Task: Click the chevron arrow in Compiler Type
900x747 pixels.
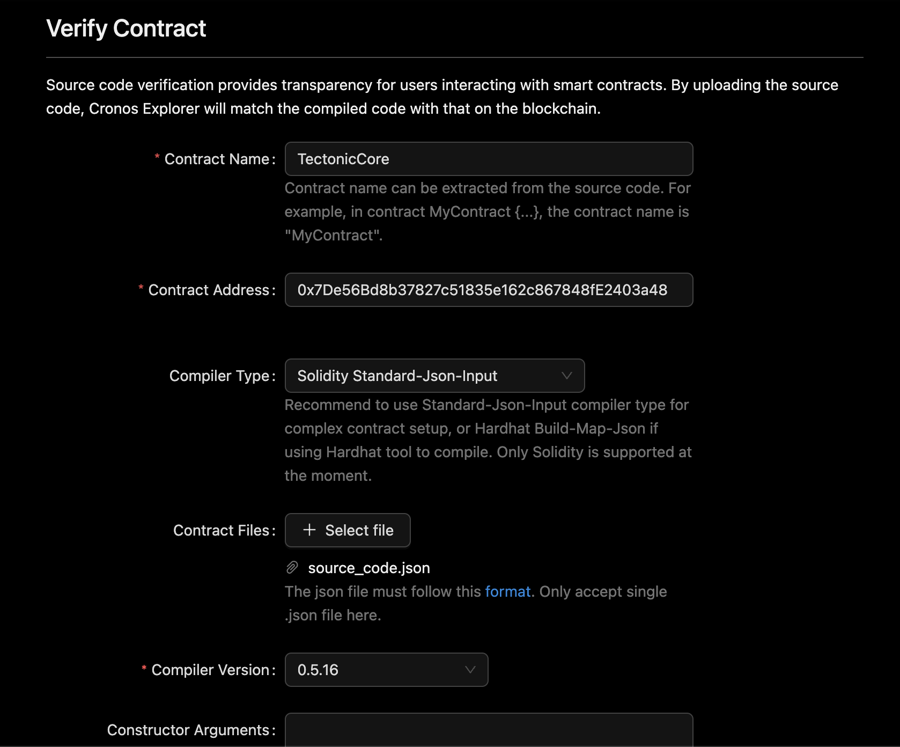Action: (566, 376)
